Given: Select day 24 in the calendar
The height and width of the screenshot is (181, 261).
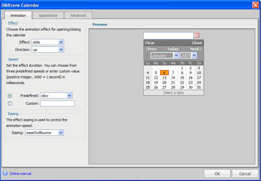Looking at the screenshot, I should pyautogui.click(x=199, y=82).
